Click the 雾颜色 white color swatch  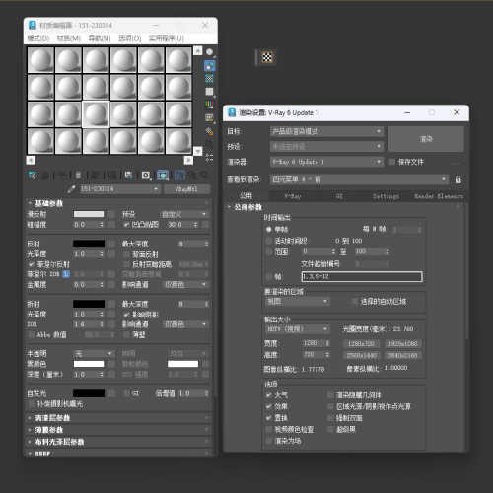click(89, 364)
